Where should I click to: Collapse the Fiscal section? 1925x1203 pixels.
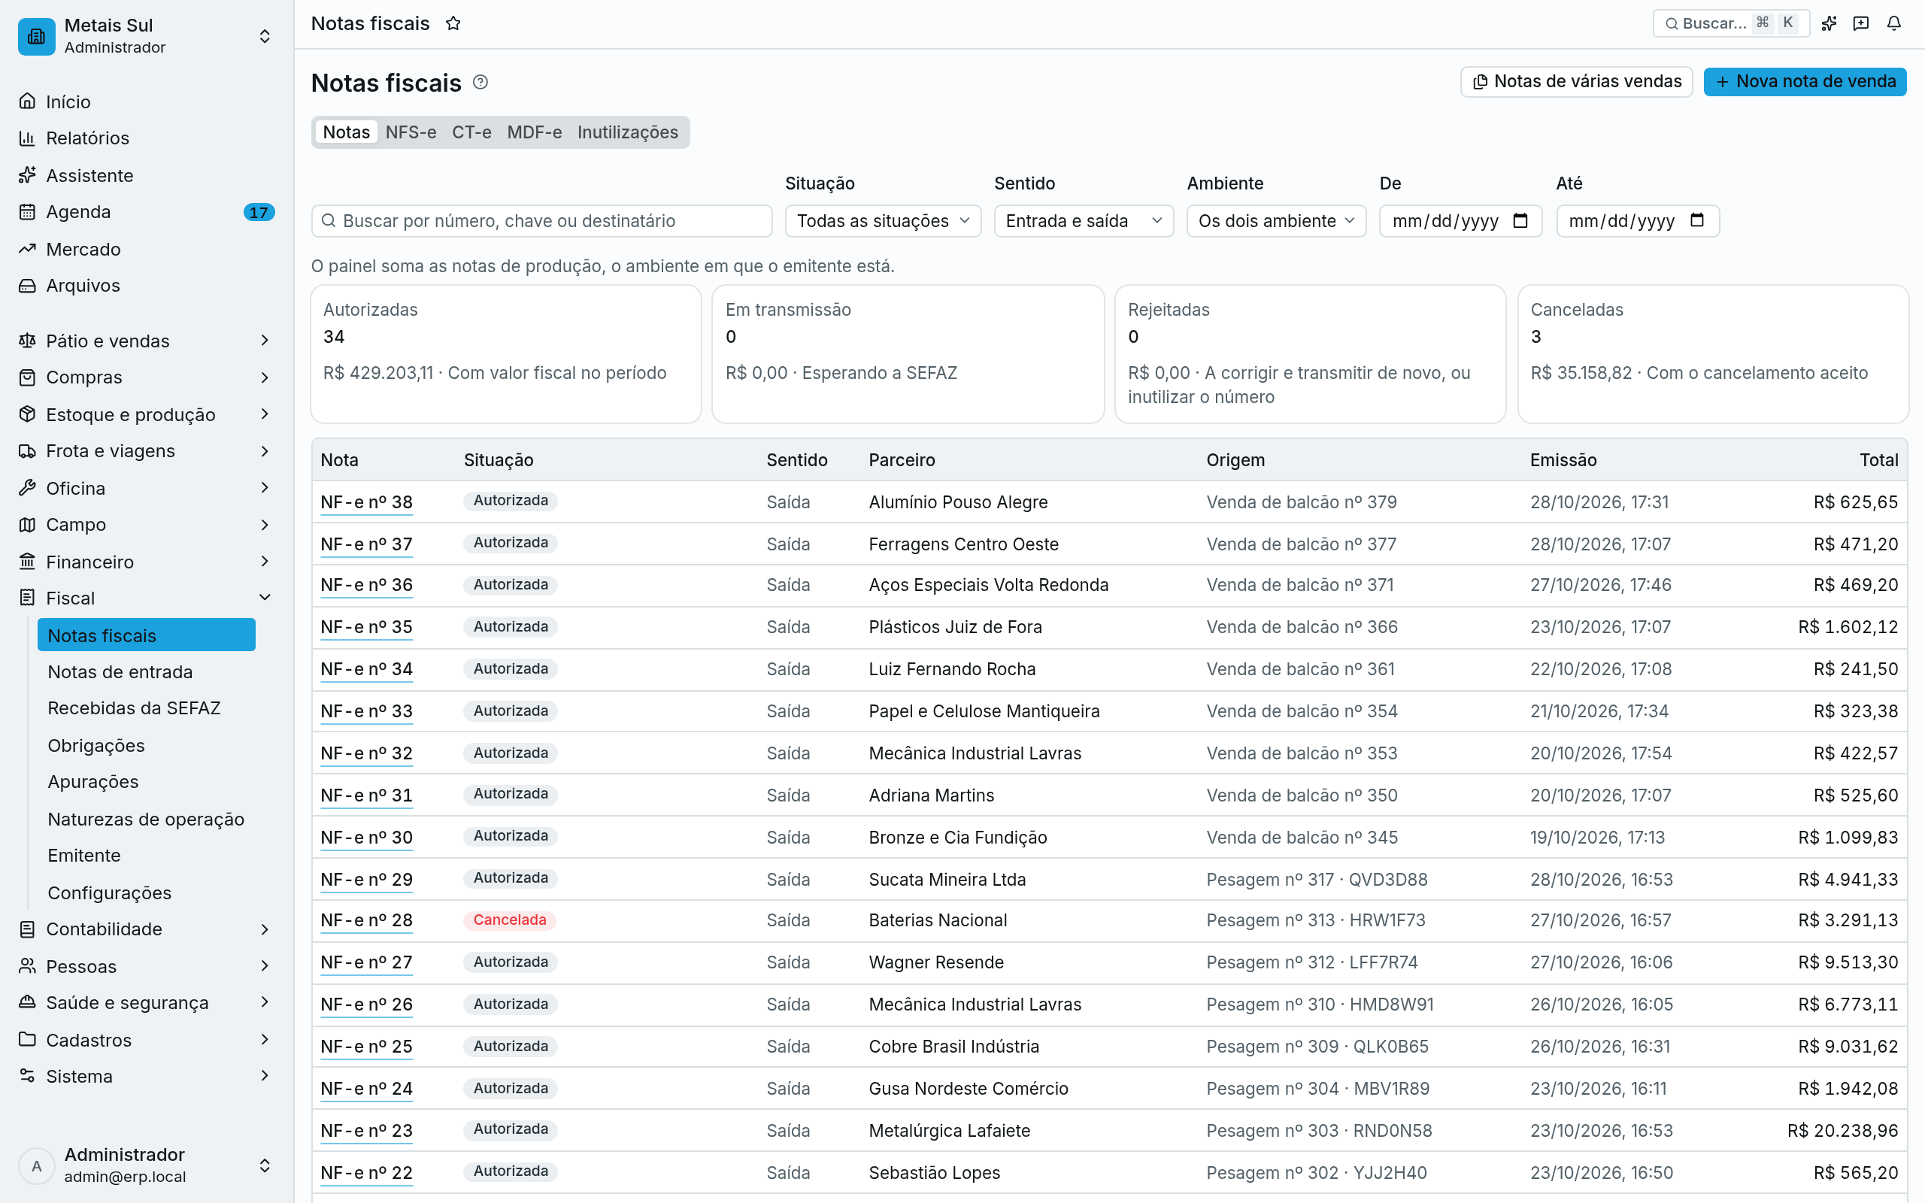147,598
